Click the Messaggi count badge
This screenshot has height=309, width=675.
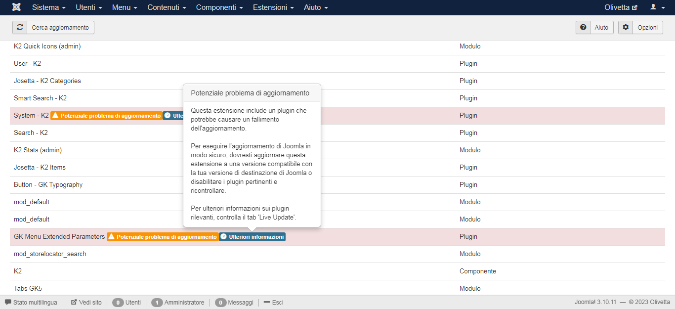pos(221,303)
